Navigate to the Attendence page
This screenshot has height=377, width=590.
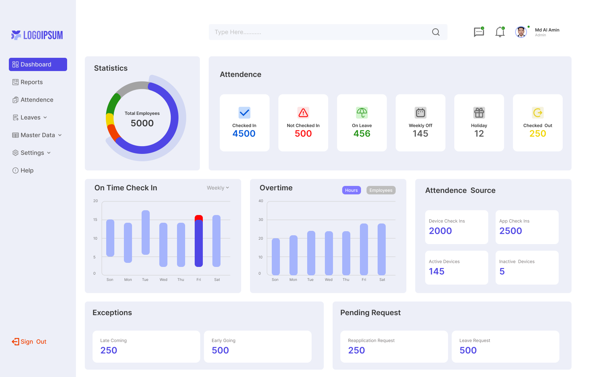(x=37, y=99)
